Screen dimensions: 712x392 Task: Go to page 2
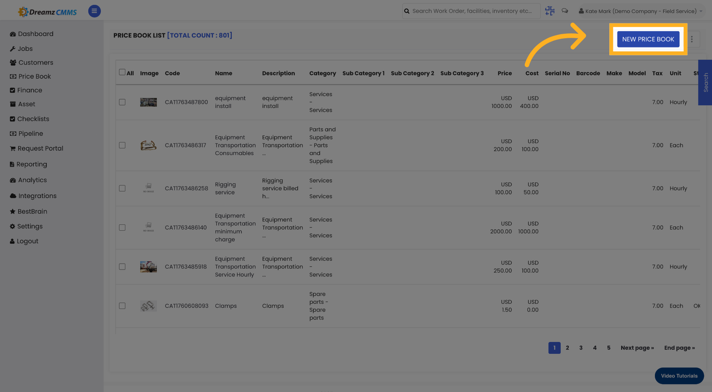(567, 347)
